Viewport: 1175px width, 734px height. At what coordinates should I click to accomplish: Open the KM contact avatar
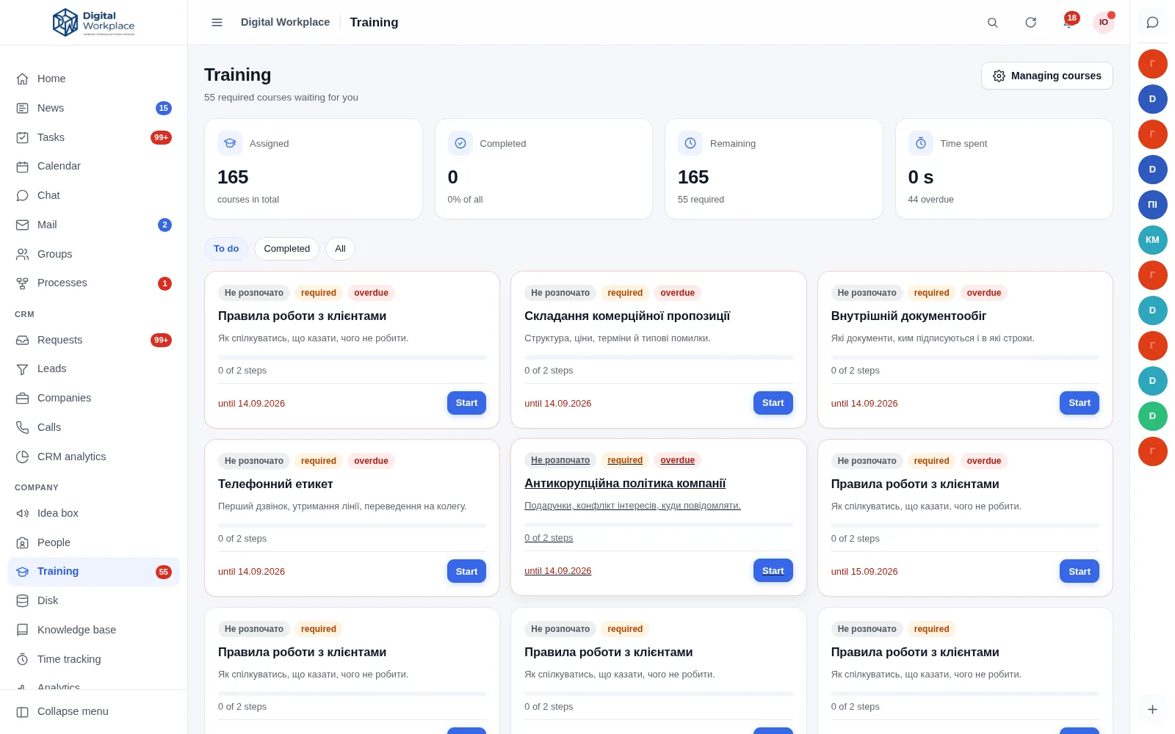coord(1152,240)
